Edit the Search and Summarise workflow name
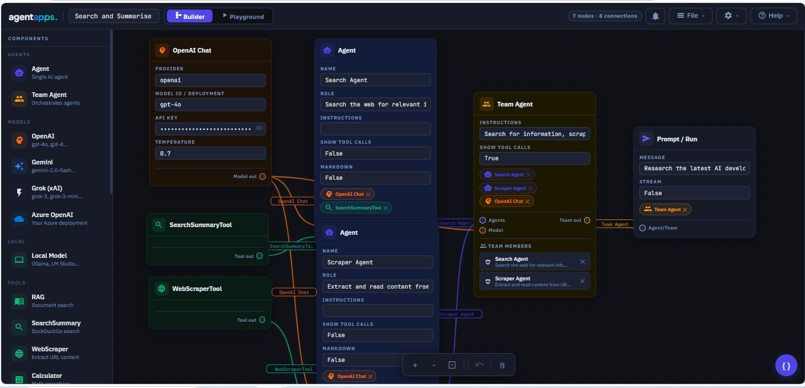The image size is (805, 388). point(114,16)
